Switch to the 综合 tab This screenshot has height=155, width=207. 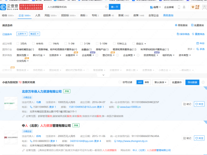coord(8,16)
